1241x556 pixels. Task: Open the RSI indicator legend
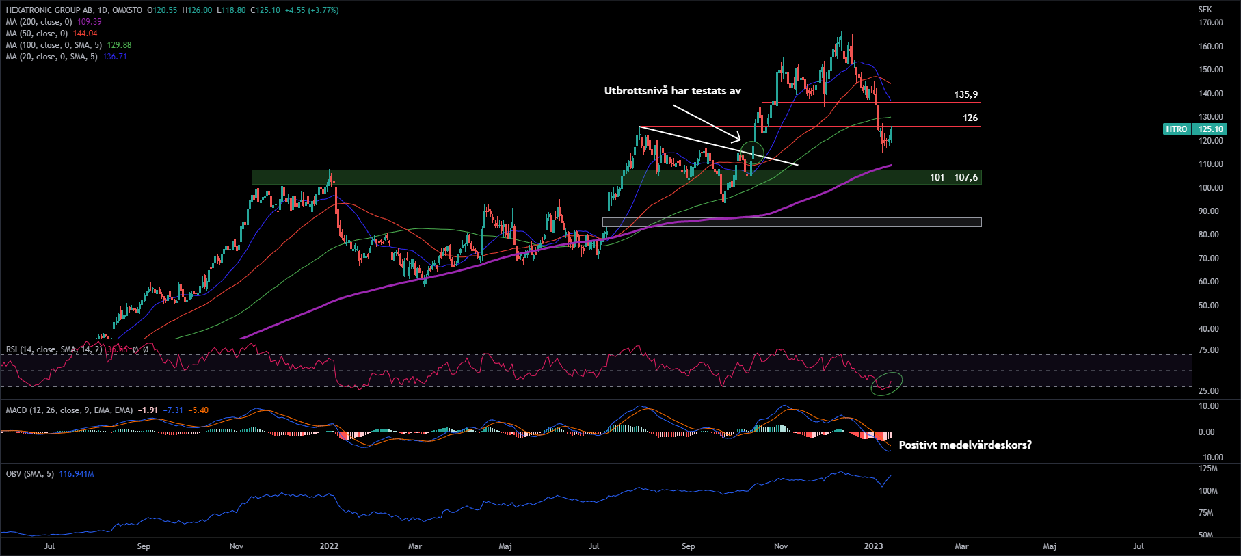click(53, 349)
